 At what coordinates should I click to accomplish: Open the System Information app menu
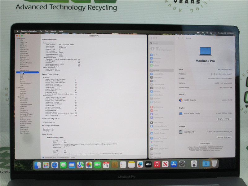29,31
